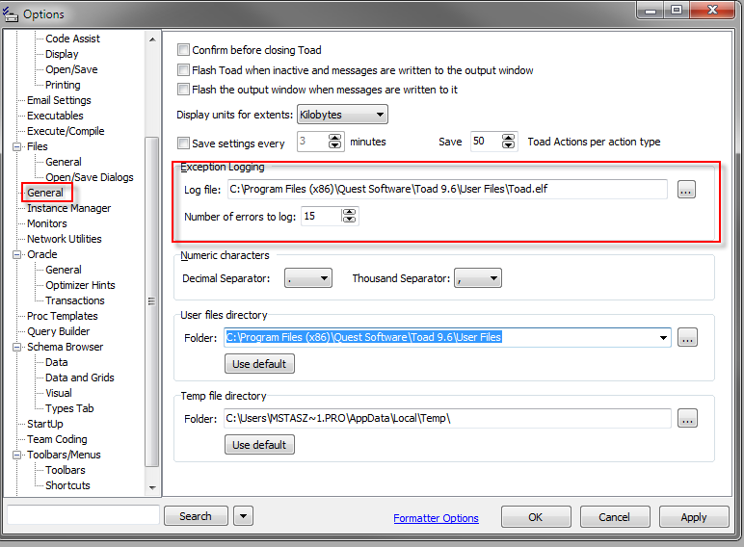Select Display in the options tree
Screen dimensions: 744x547
[62, 54]
